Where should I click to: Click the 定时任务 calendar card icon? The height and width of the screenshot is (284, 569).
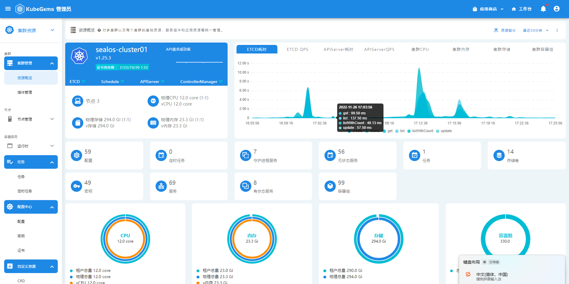click(161, 155)
